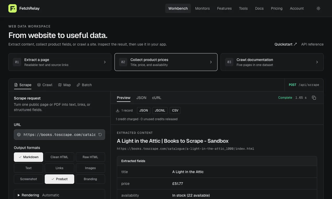Select the Map mode tab
332x199 pixels.
tap(64, 85)
